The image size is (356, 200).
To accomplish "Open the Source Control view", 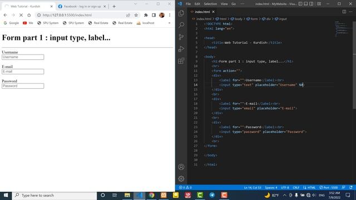I will pyautogui.click(x=181, y=37).
